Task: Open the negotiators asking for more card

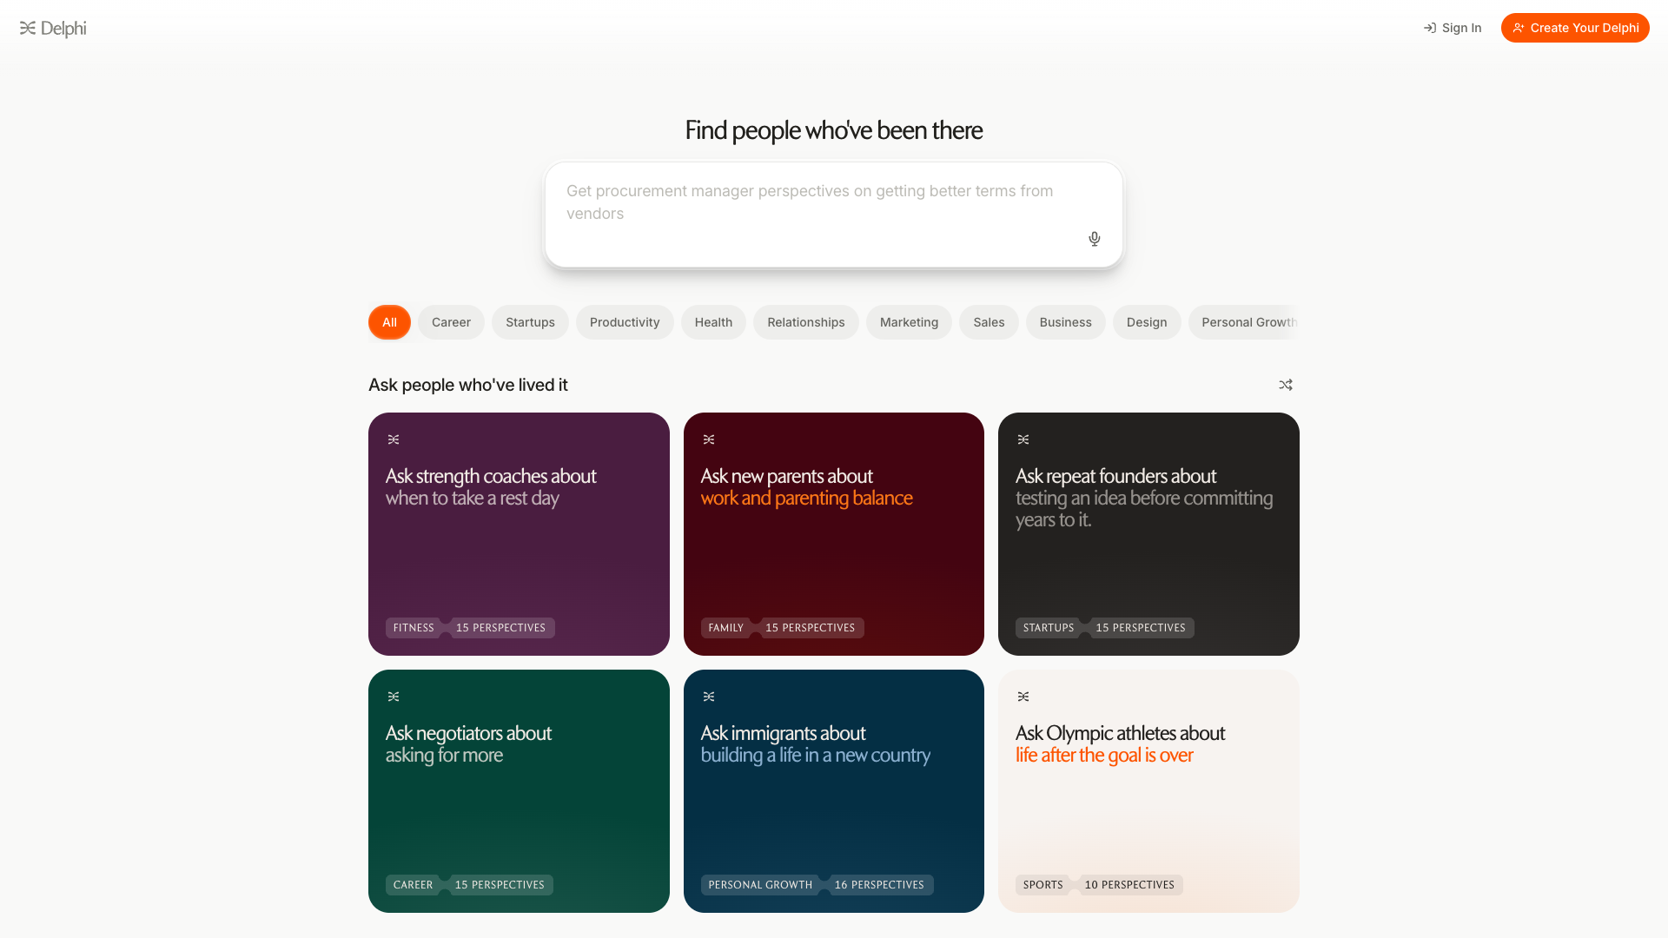Action: 519,791
